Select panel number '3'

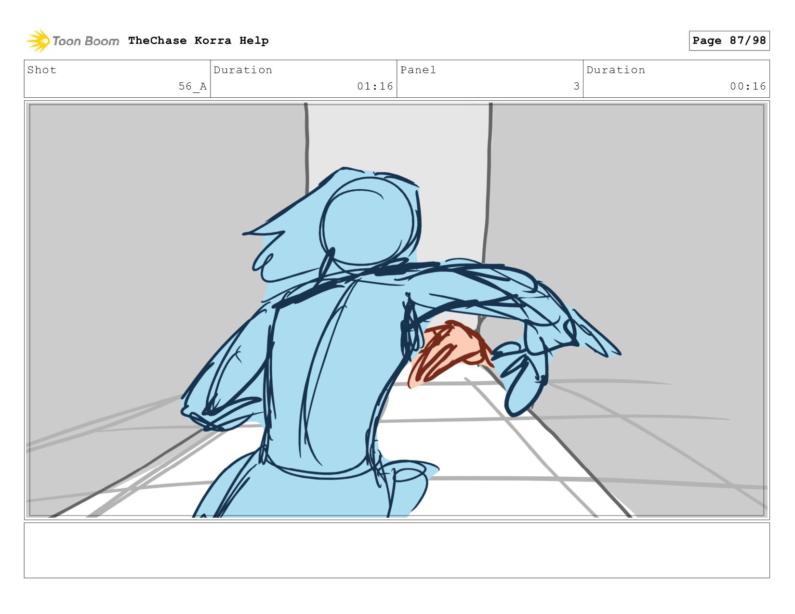(576, 86)
